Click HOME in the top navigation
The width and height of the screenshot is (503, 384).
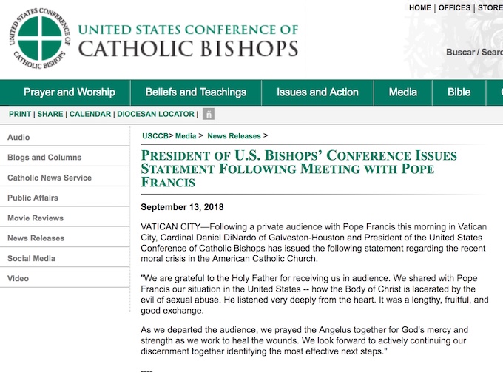(x=419, y=8)
